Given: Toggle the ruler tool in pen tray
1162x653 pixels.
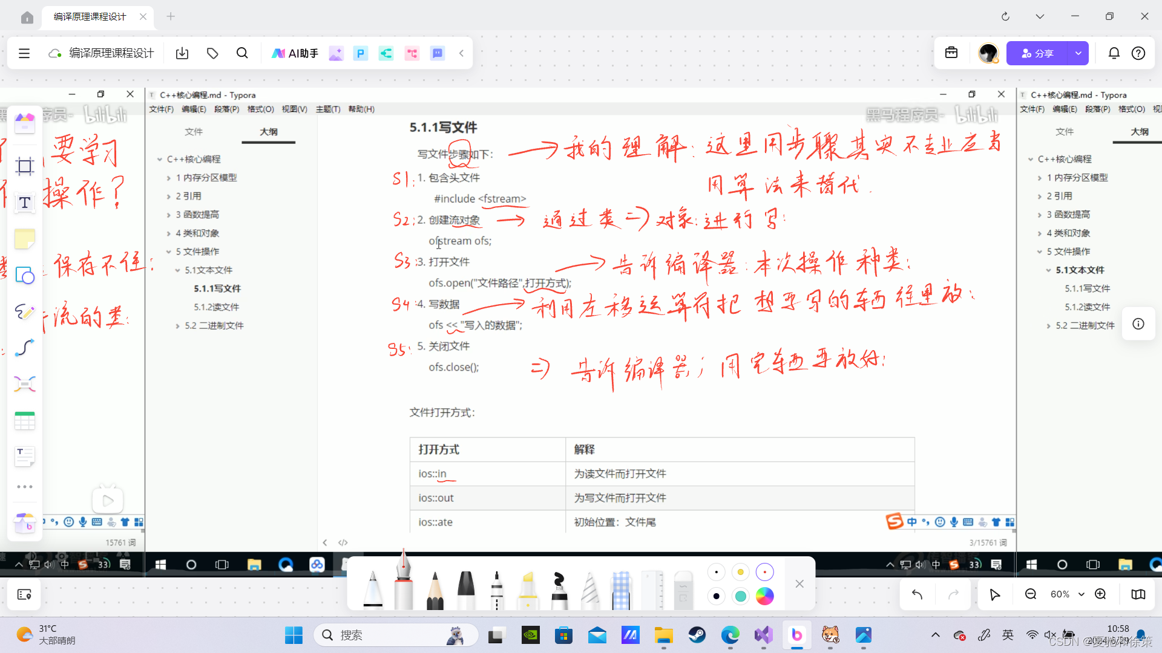Looking at the screenshot, I should click(x=652, y=590).
